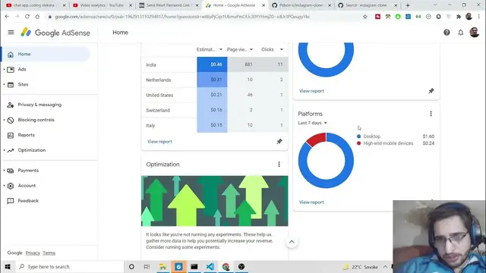This screenshot has height=273, width=486.
Task: Open Windows Start menu
Action: click(8, 266)
